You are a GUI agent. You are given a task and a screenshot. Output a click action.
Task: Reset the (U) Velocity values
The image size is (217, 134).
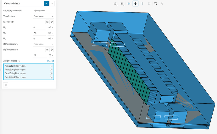[52, 22]
